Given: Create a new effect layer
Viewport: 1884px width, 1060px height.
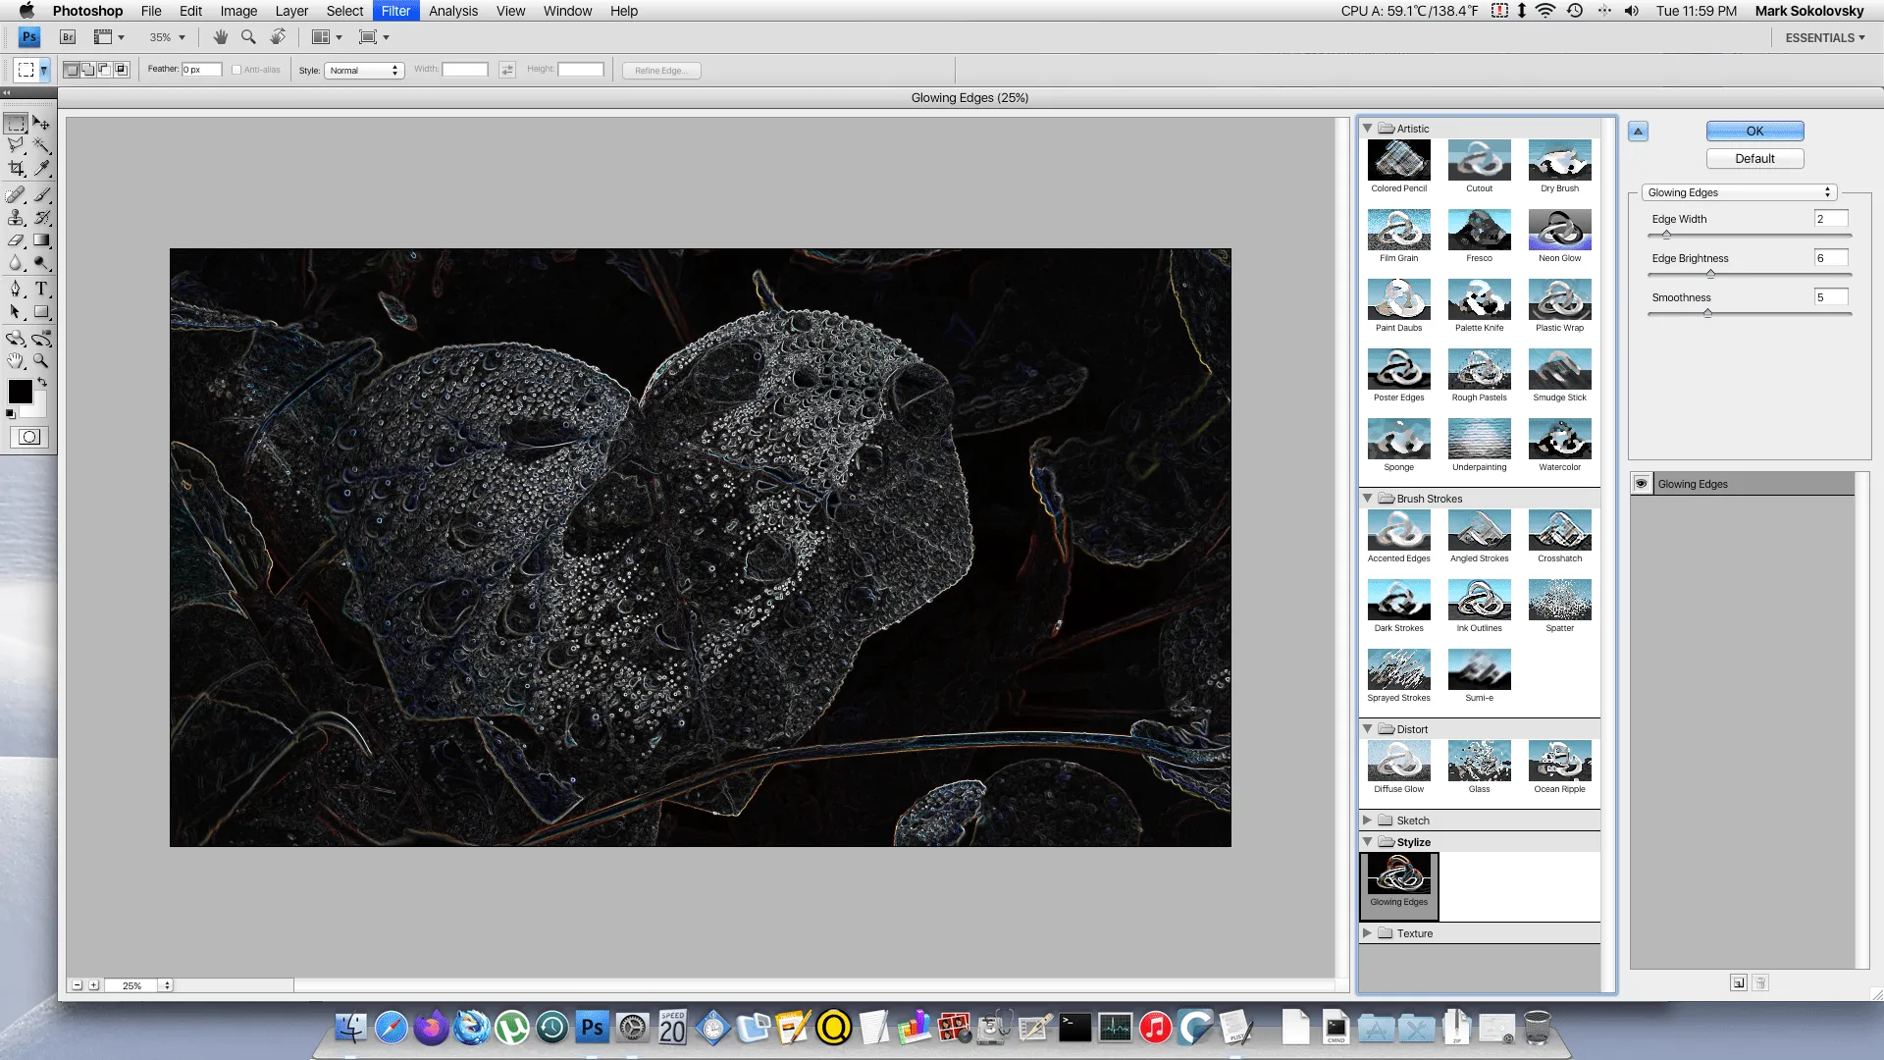Looking at the screenshot, I should [x=1738, y=982].
